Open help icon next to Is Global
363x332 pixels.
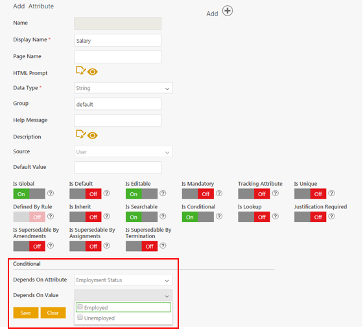pyautogui.click(x=51, y=193)
